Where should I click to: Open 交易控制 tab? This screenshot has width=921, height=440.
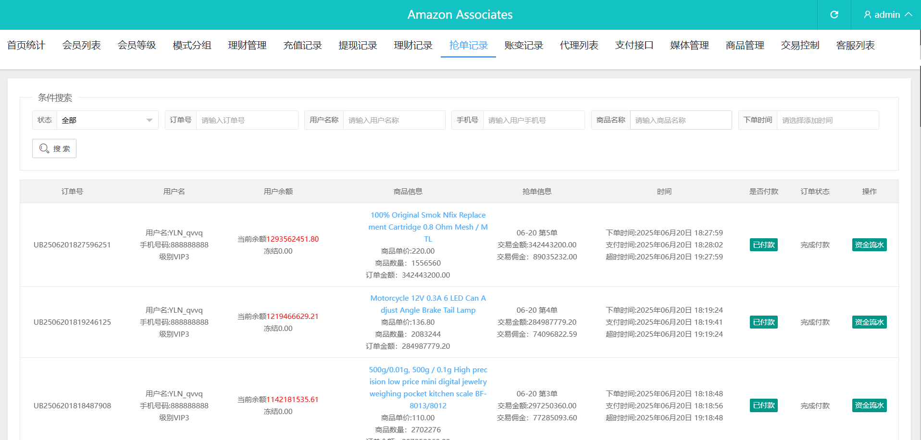(x=800, y=45)
